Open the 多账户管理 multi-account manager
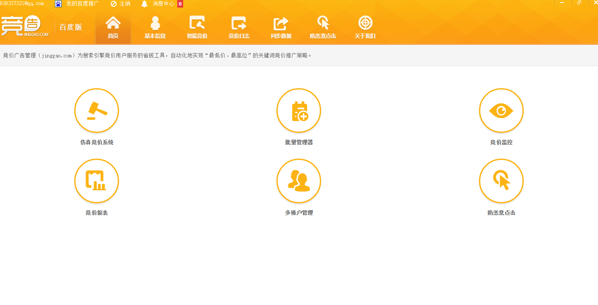This screenshot has height=305, width=598. [299, 181]
